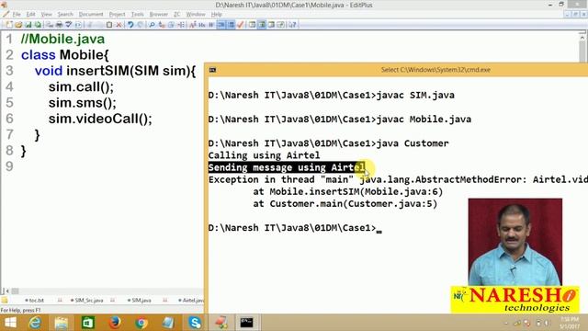Open Firefox from taskbar
Screen dimensions: 588x331
(115, 323)
